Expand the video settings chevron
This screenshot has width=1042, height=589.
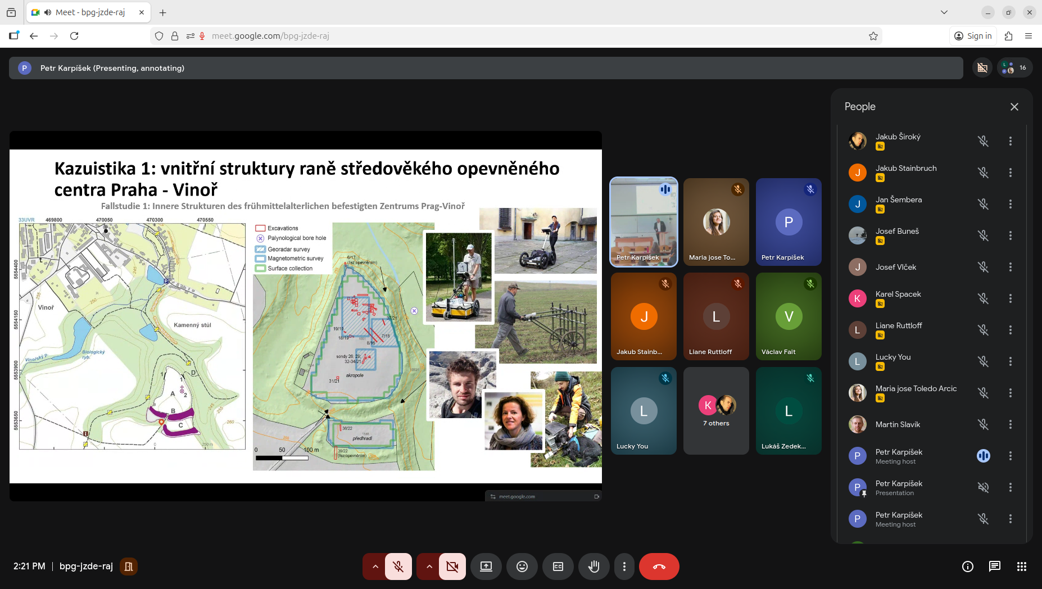click(x=429, y=567)
